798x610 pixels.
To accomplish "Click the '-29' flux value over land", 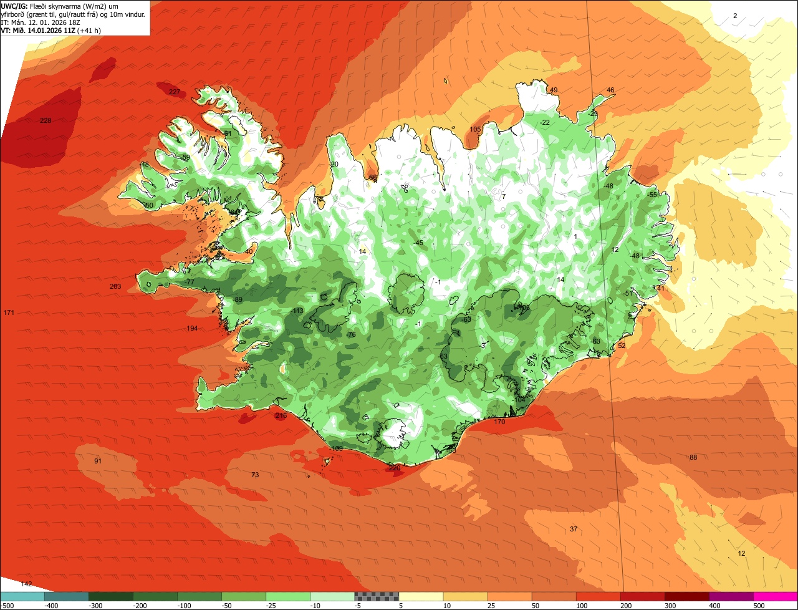I will click(x=593, y=114).
